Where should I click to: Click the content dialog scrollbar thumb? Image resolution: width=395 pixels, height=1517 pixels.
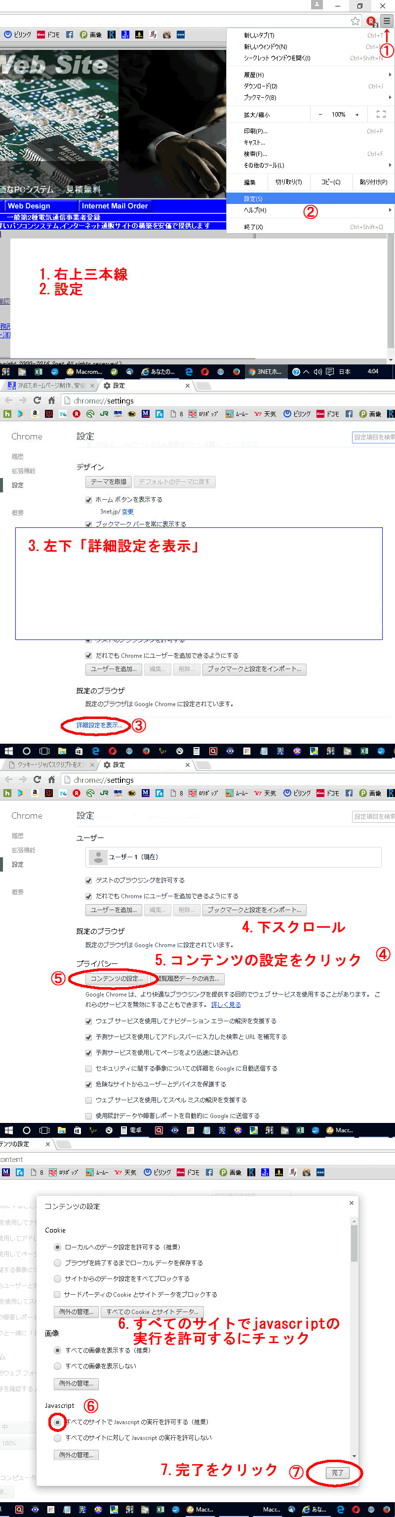pos(354,1244)
